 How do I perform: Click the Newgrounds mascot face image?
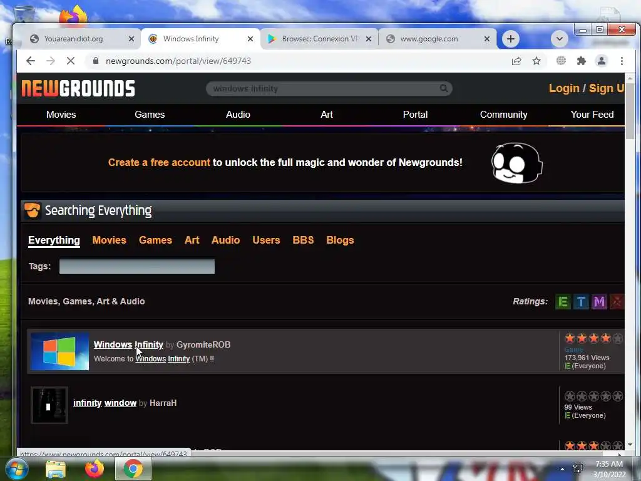516,163
